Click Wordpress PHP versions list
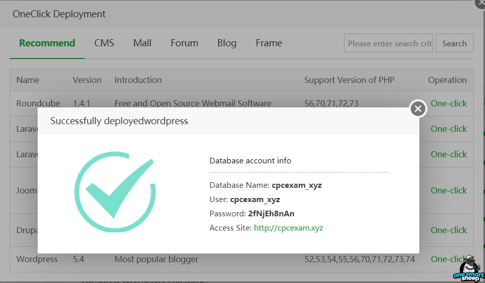 tap(359, 259)
